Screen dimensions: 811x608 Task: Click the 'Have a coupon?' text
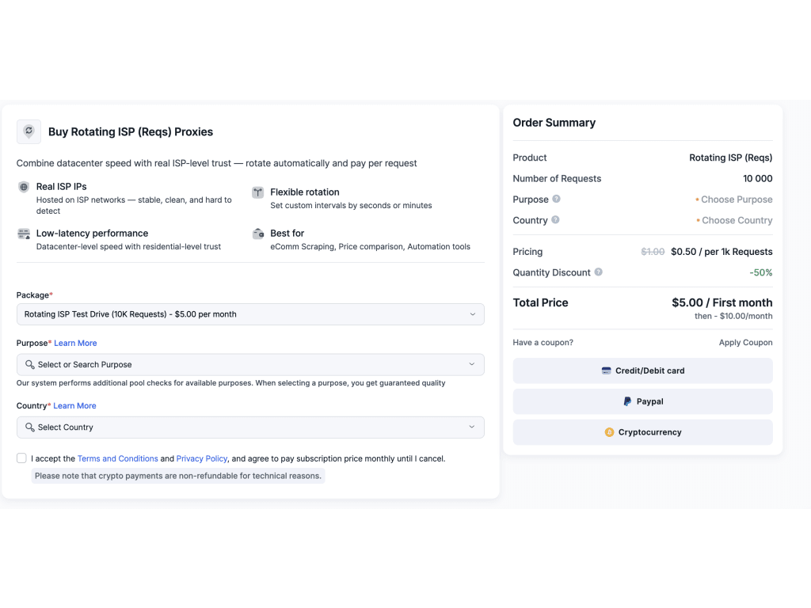click(543, 342)
